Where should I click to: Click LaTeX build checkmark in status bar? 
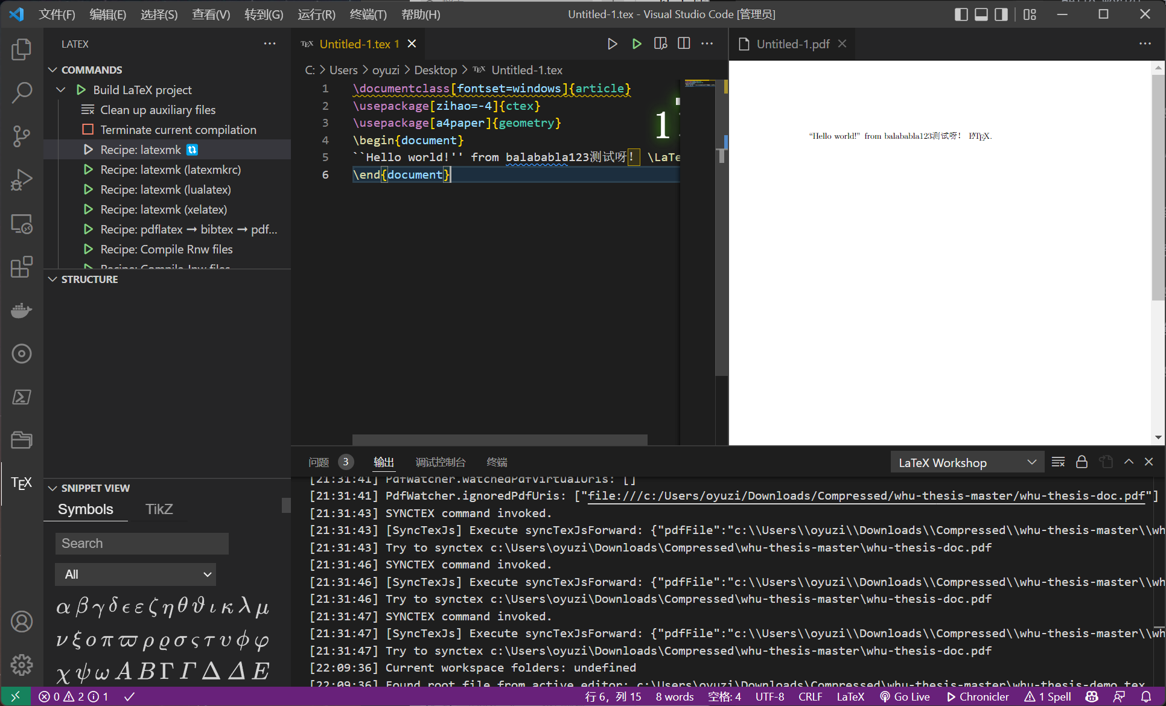pos(129,696)
